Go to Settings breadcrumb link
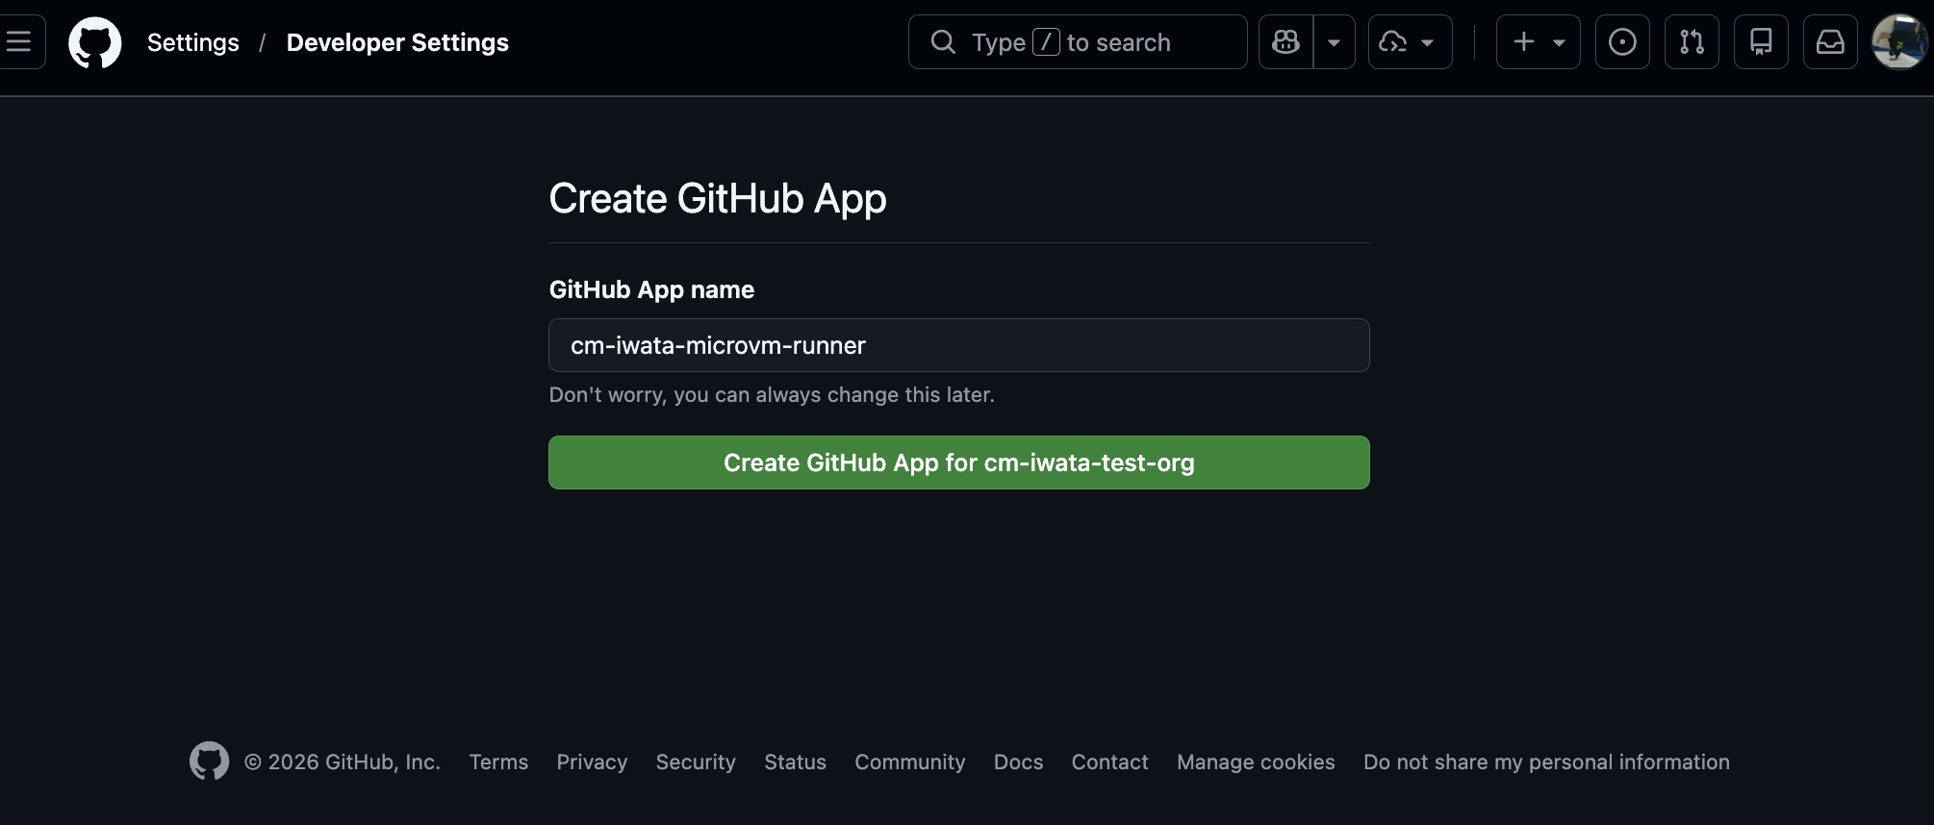 pos(192,42)
